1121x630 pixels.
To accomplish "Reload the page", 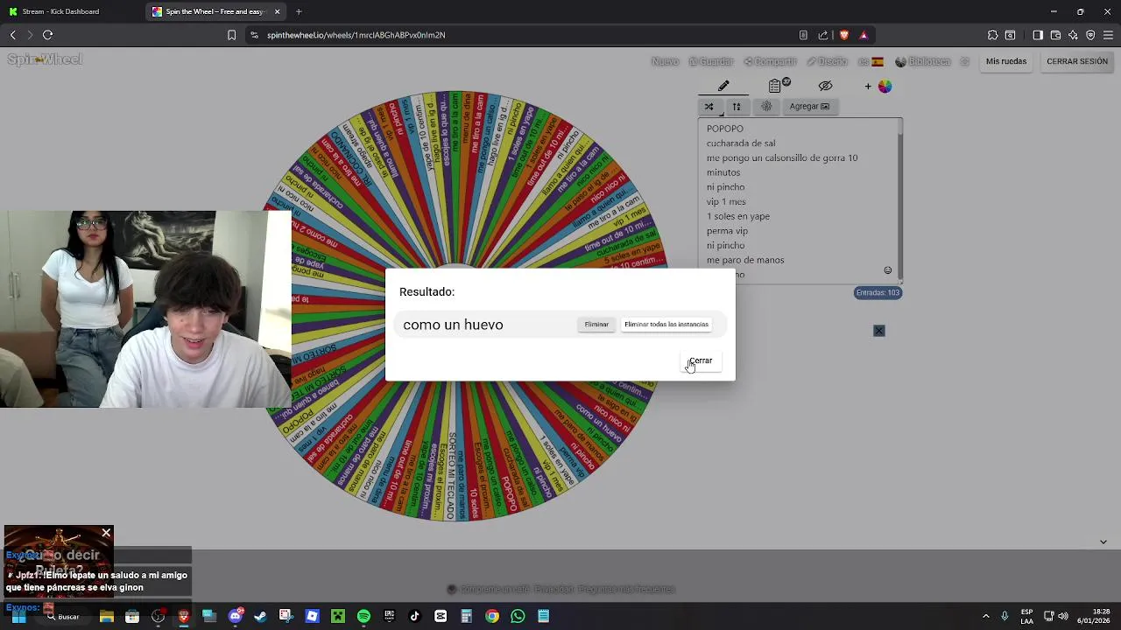I will (47, 35).
